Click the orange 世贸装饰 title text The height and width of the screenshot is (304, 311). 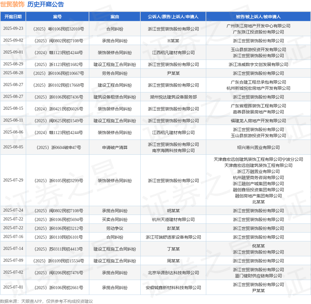tap(12, 4)
